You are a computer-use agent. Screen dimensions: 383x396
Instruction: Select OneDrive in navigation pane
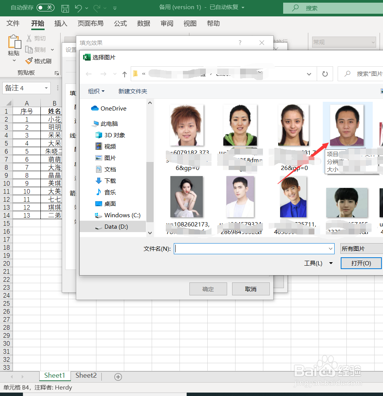point(109,108)
